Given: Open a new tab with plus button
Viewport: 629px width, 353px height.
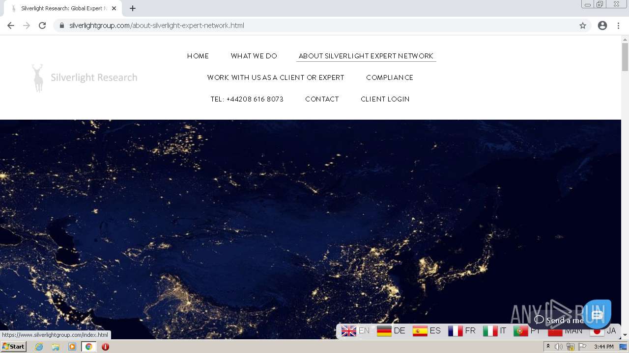Looking at the screenshot, I should [133, 8].
